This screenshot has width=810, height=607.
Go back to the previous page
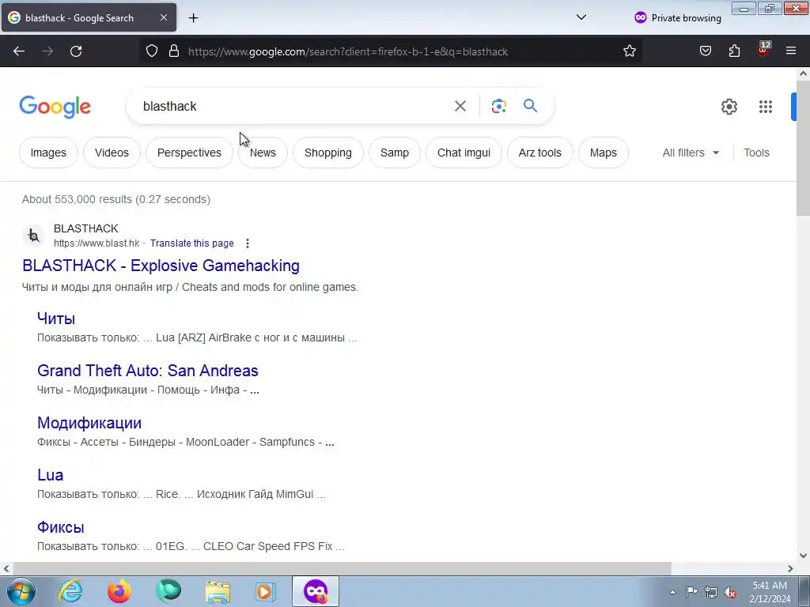coord(19,51)
